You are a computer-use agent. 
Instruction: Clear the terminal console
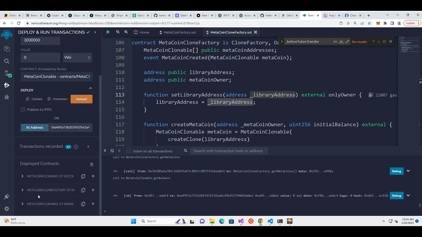pyautogui.click(x=112, y=151)
